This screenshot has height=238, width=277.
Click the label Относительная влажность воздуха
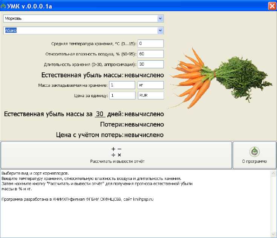coord(91,54)
